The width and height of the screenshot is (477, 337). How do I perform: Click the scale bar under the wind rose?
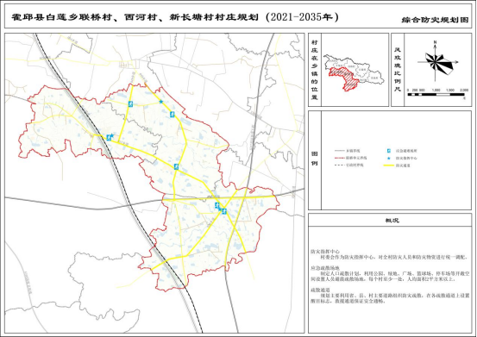436,95
